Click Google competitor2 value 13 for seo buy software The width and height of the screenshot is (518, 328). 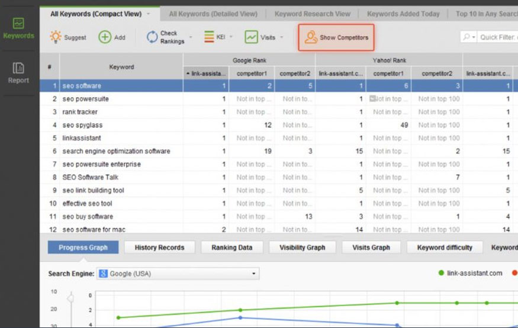308,217
